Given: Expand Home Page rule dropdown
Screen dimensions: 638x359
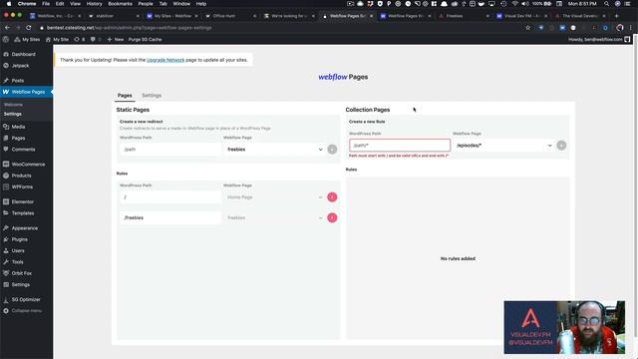Looking at the screenshot, I should (x=274, y=197).
